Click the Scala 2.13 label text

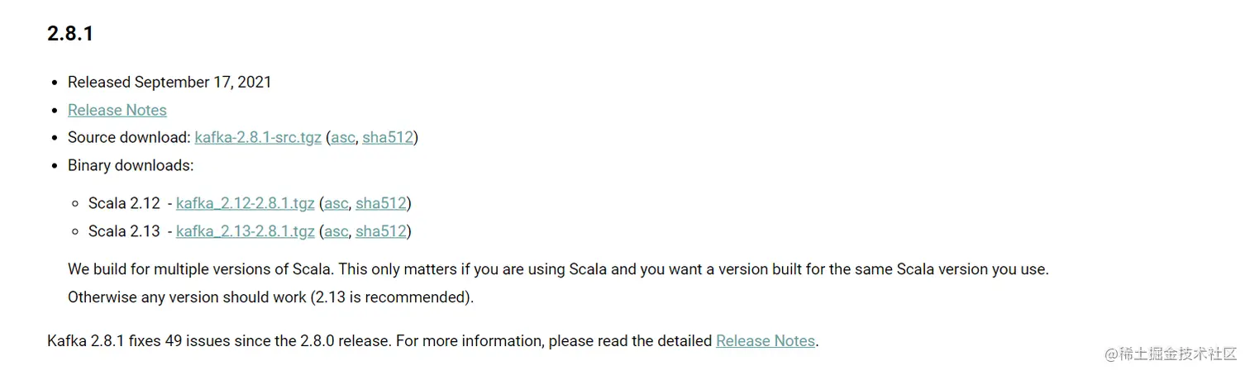point(124,231)
